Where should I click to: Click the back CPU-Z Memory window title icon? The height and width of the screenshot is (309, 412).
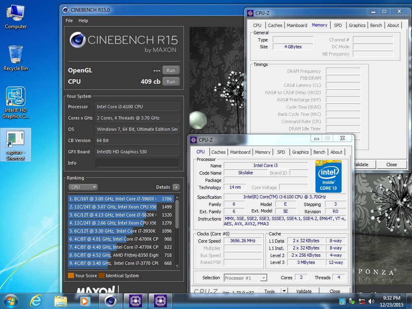click(250, 13)
